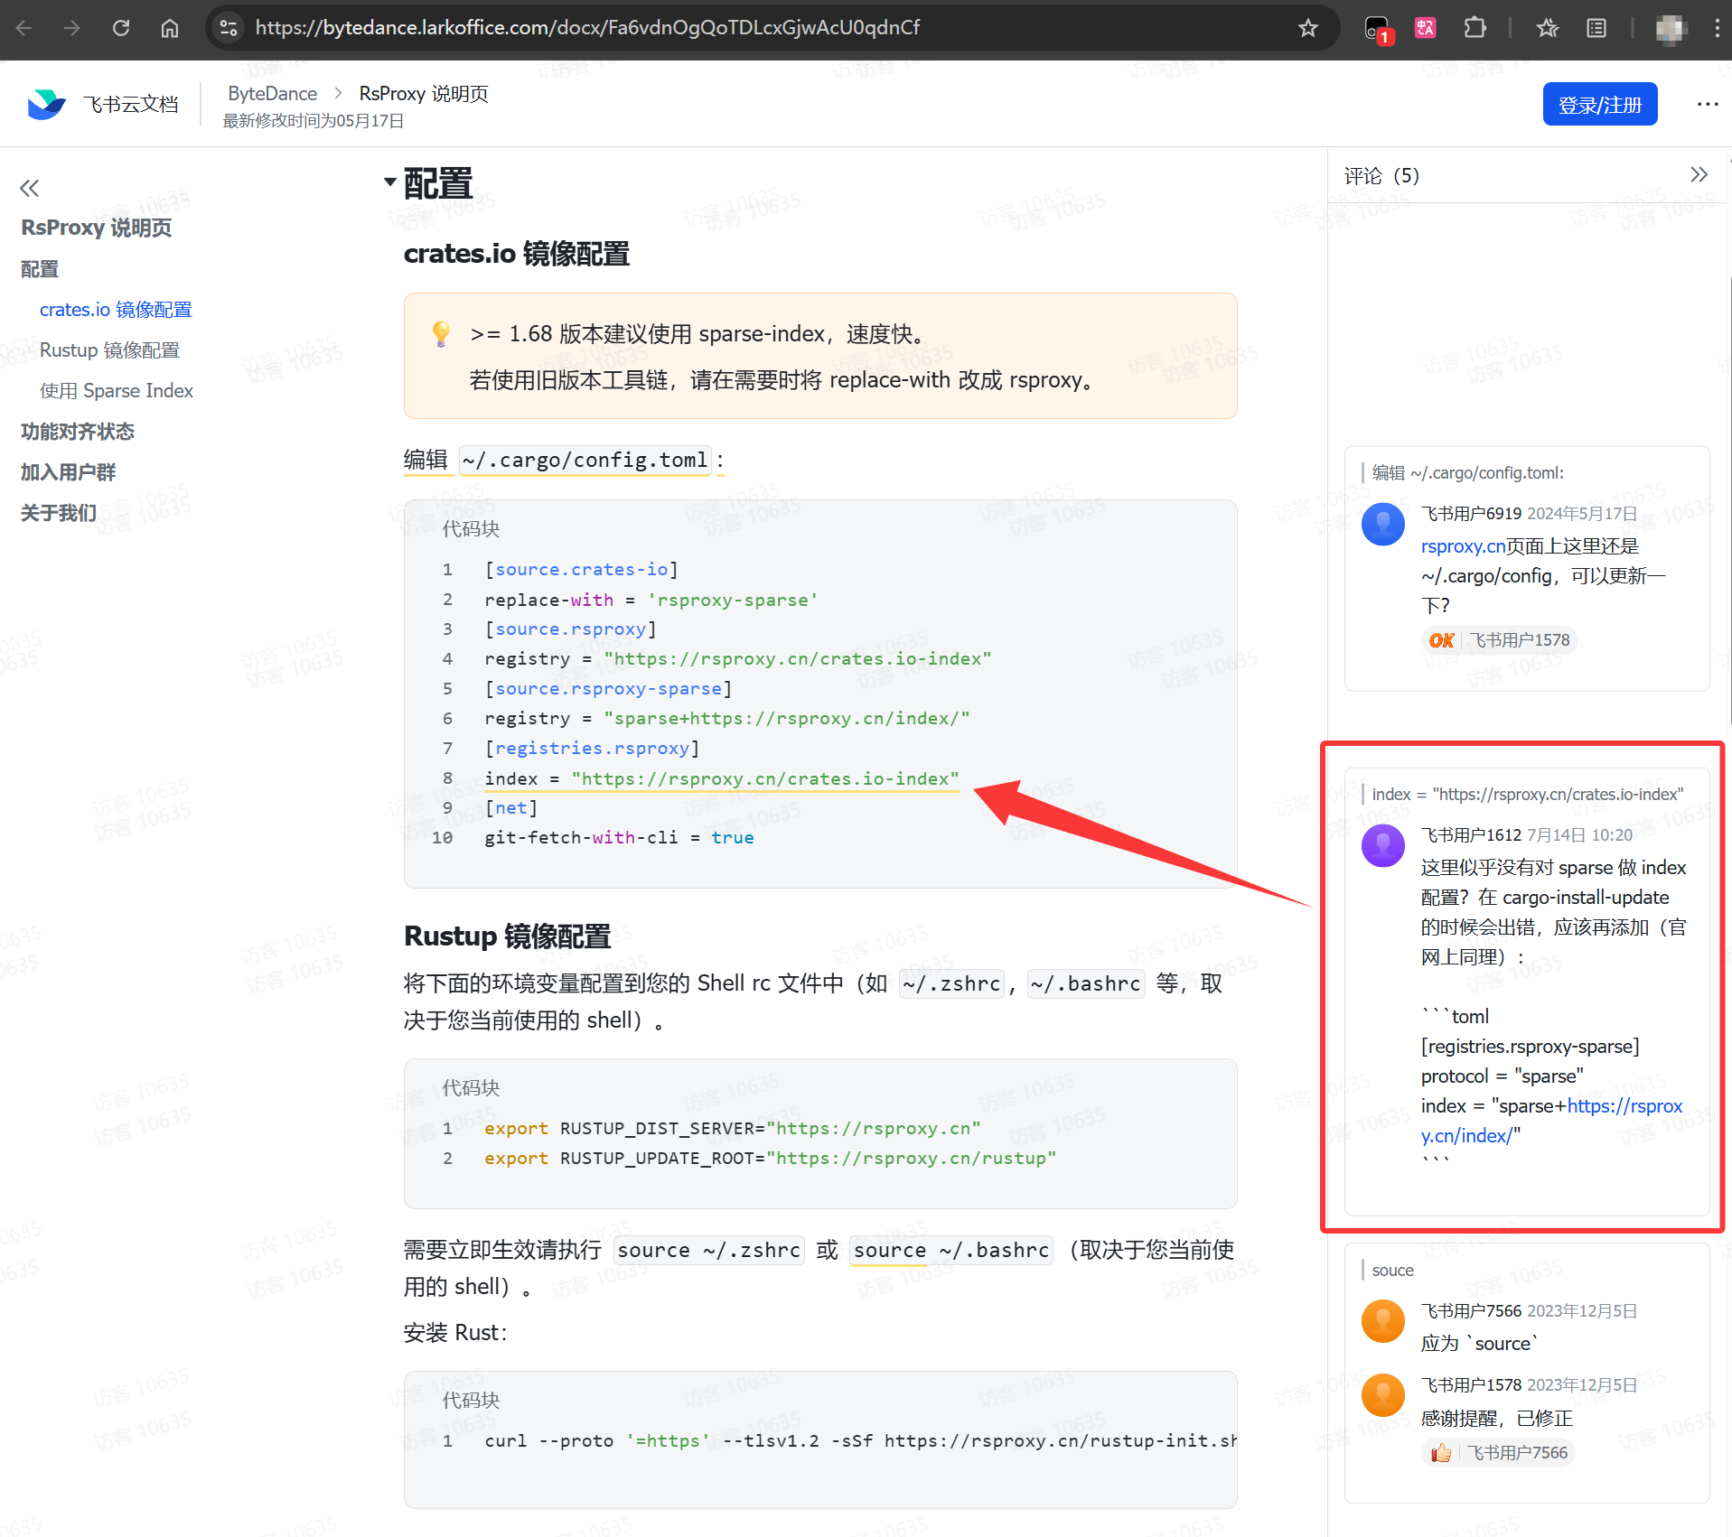Click the 飞书用户6919 blue avatar
Viewport: 1732px width, 1537px height.
1382,524
